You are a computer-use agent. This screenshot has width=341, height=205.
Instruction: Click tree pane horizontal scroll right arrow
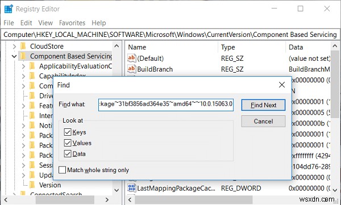pos(107,200)
